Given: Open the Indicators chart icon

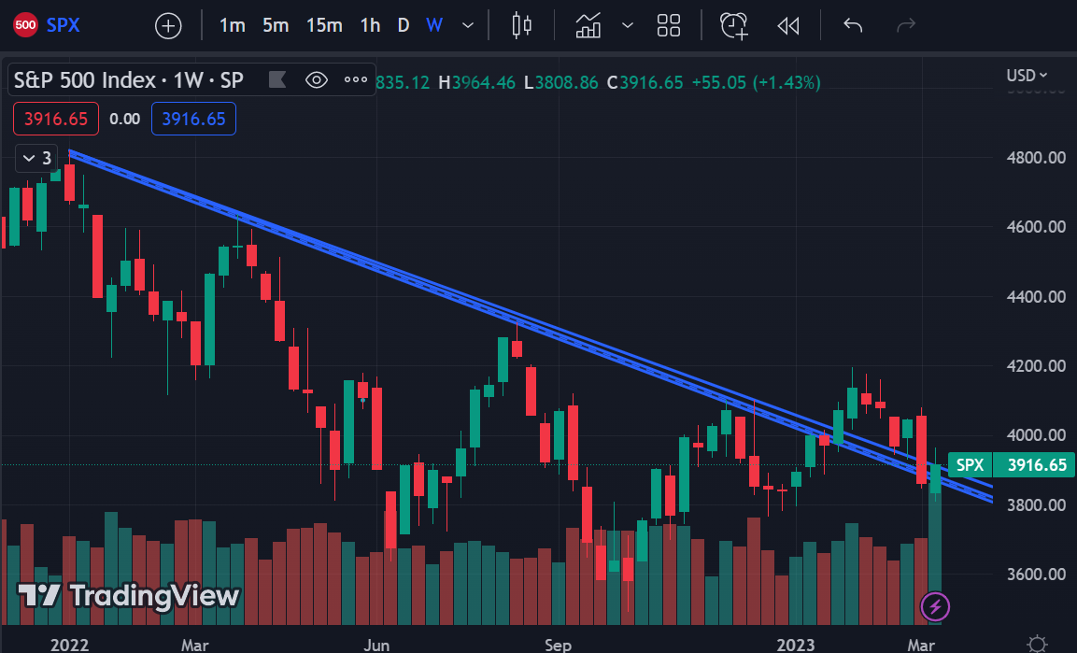Looking at the screenshot, I should [588, 25].
